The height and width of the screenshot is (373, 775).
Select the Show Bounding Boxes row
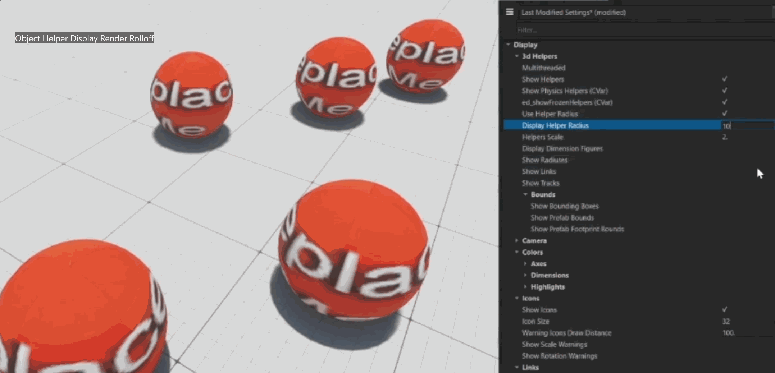(x=638, y=206)
